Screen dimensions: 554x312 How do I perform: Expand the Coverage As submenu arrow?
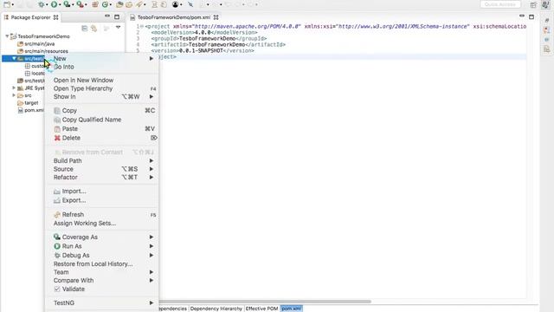point(151,237)
